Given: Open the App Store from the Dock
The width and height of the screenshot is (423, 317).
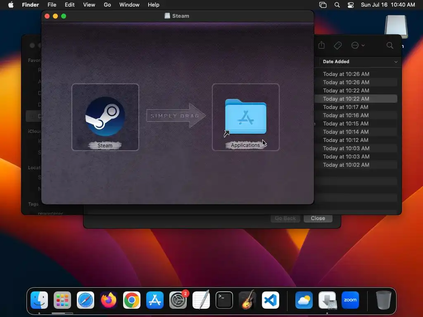Looking at the screenshot, I should [x=155, y=300].
